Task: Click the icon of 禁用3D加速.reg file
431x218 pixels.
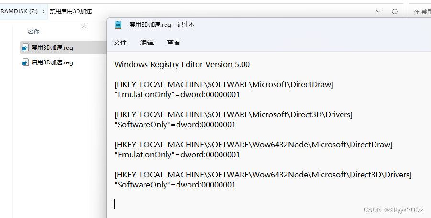Action: point(25,47)
